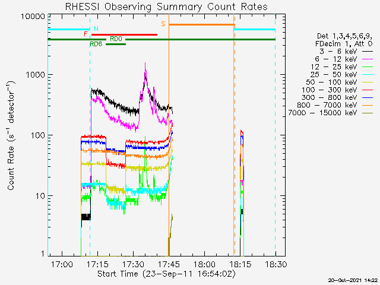Click the green 'RD6' label

(x=96, y=44)
